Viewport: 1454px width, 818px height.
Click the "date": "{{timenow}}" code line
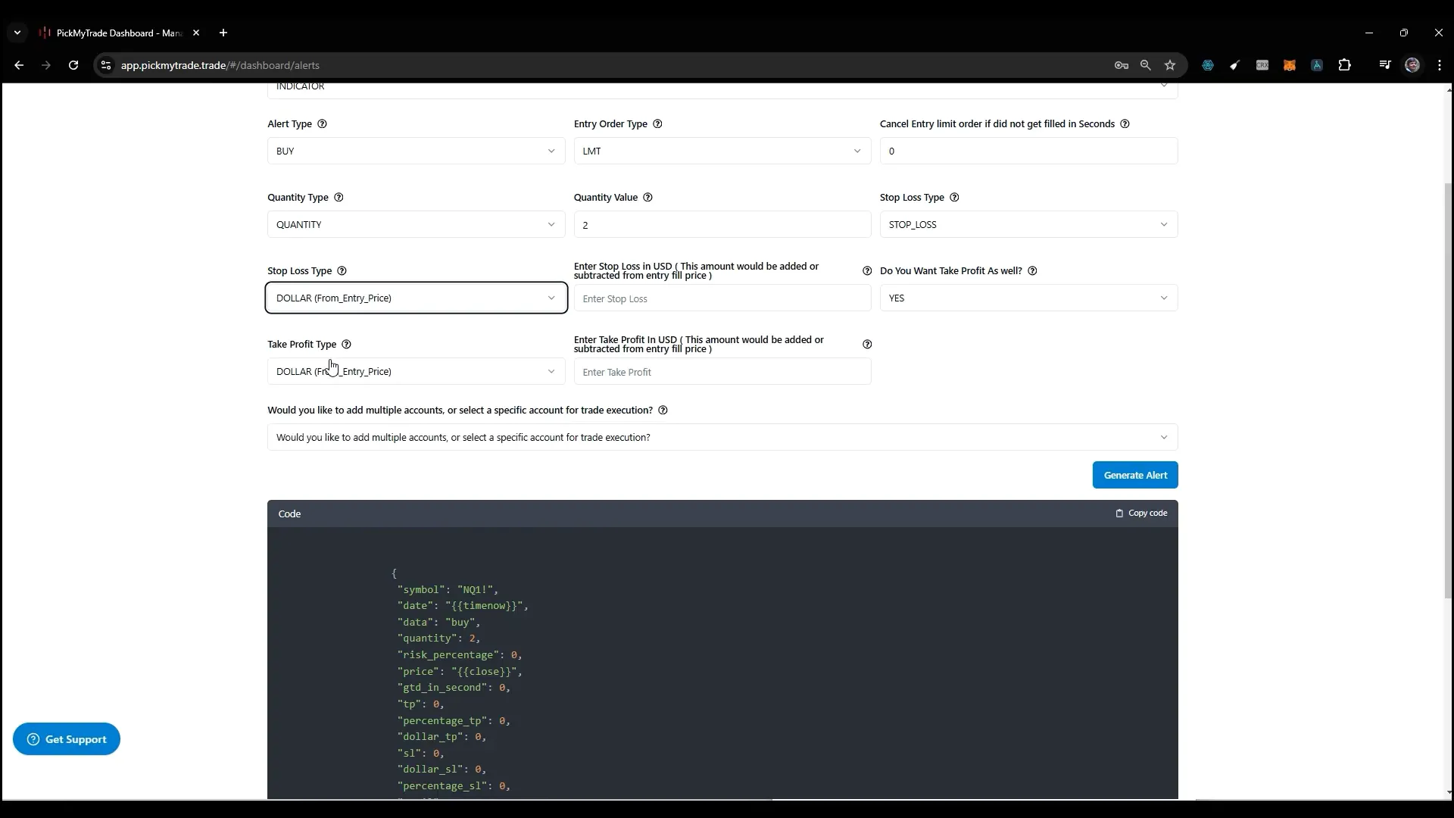pyautogui.click(x=463, y=606)
